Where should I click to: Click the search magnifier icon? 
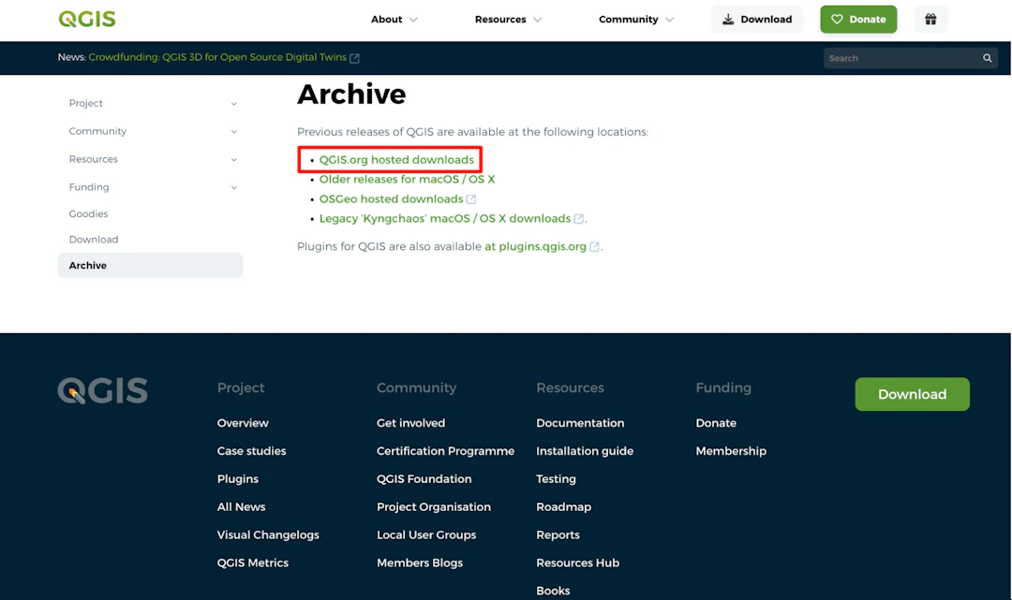(x=987, y=58)
